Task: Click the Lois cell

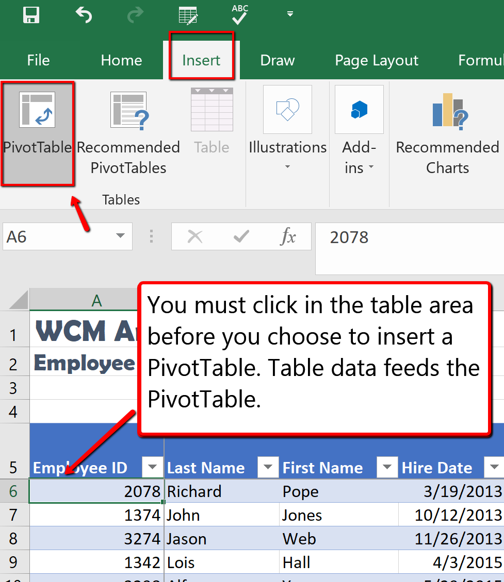Action: (221, 562)
